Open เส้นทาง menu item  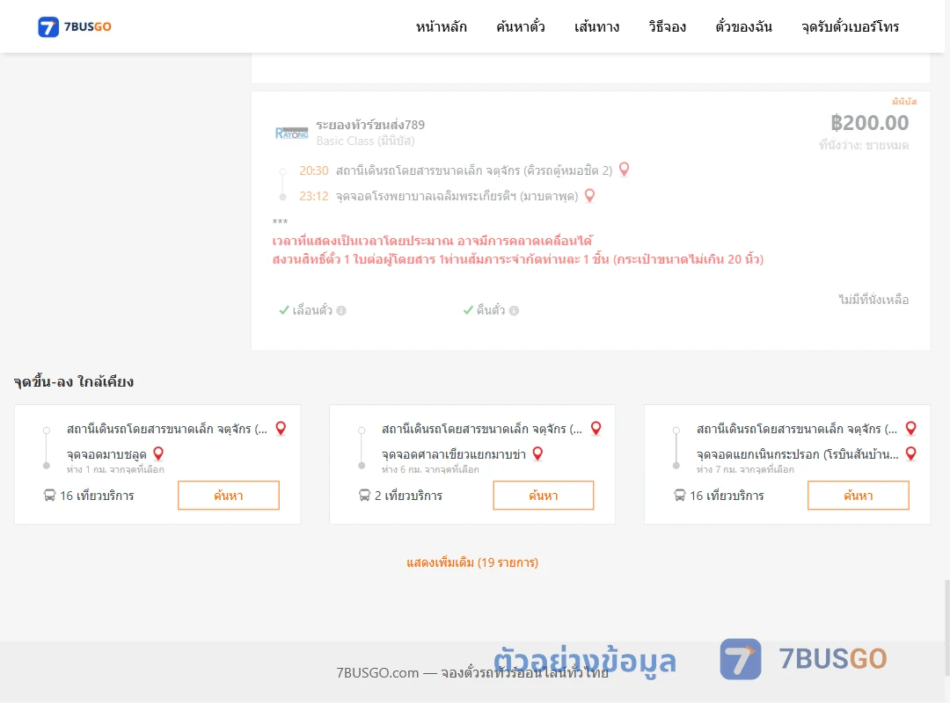point(596,26)
